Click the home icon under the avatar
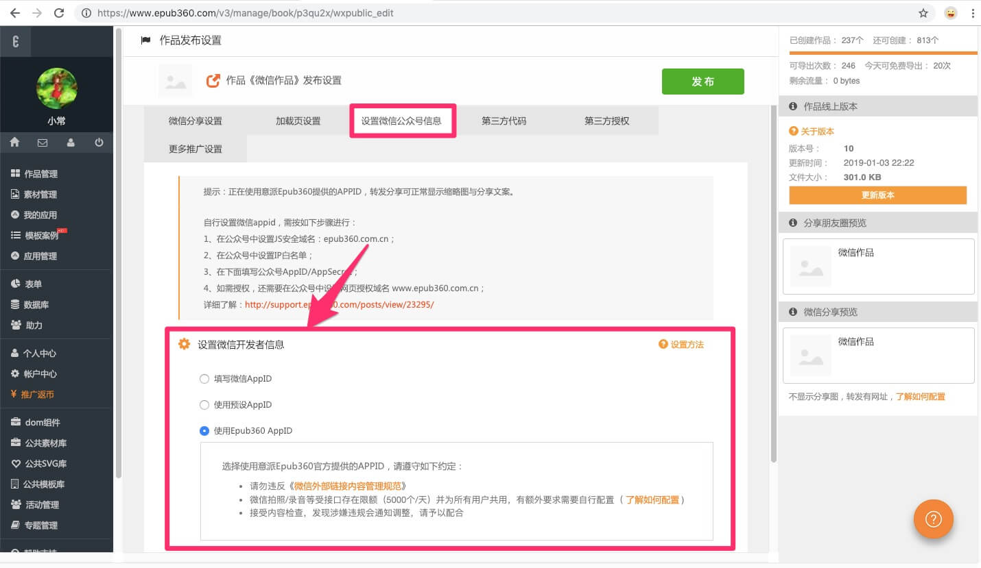 click(14, 143)
